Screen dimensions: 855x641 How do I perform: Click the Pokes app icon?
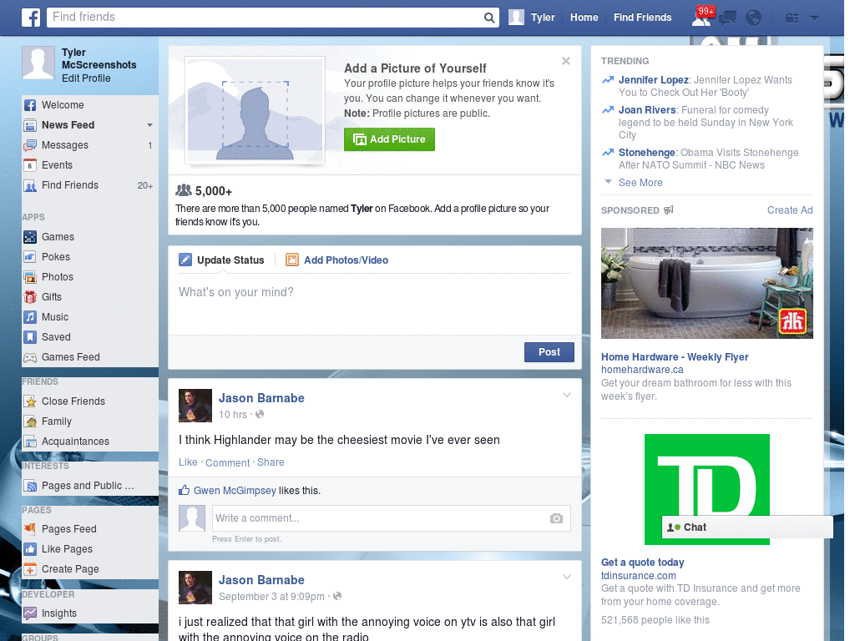click(x=30, y=257)
